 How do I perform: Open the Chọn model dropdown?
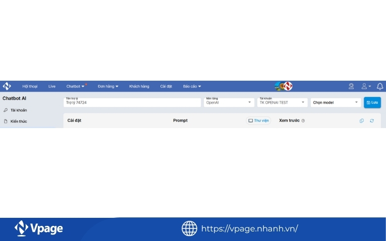tap(336, 102)
